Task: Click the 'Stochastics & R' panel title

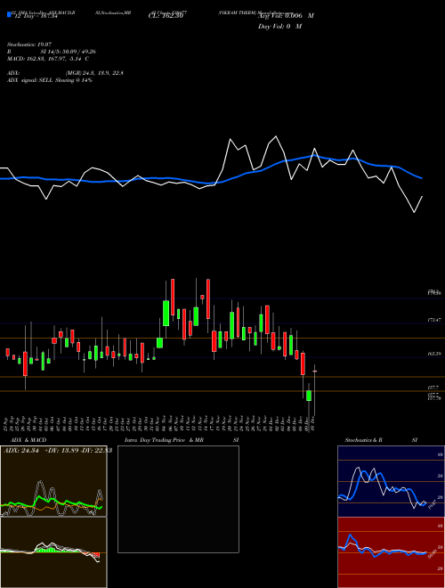Action: coord(363,440)
